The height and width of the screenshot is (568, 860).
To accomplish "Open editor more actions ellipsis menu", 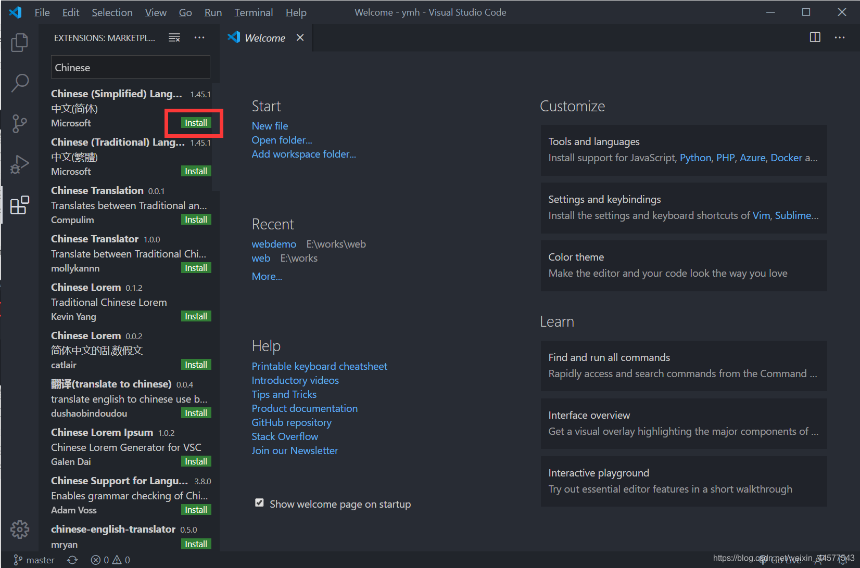I will [x=839, y=37].
